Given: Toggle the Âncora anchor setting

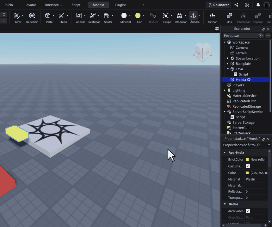Looking at the screenshot, I should (x=193, y=16).
